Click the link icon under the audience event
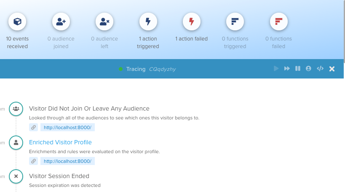The width and height of the screenshot is (345, 192). (33, 127)
